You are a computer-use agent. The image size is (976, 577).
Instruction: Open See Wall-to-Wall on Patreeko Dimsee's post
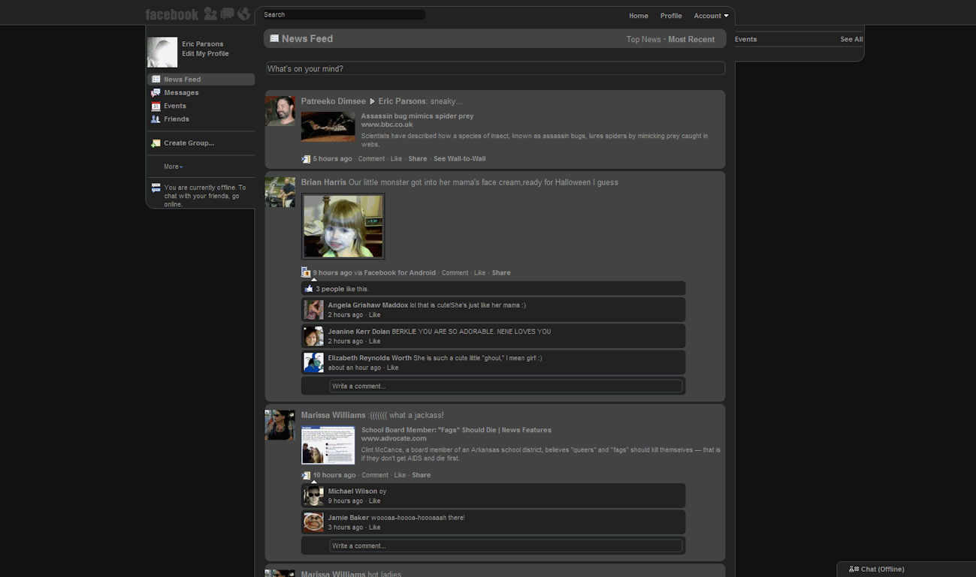(x=459, y=158)
